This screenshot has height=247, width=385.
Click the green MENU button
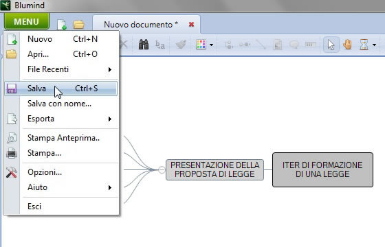[27, 21]
